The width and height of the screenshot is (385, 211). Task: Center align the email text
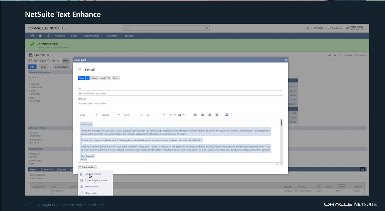pos(203,115)
